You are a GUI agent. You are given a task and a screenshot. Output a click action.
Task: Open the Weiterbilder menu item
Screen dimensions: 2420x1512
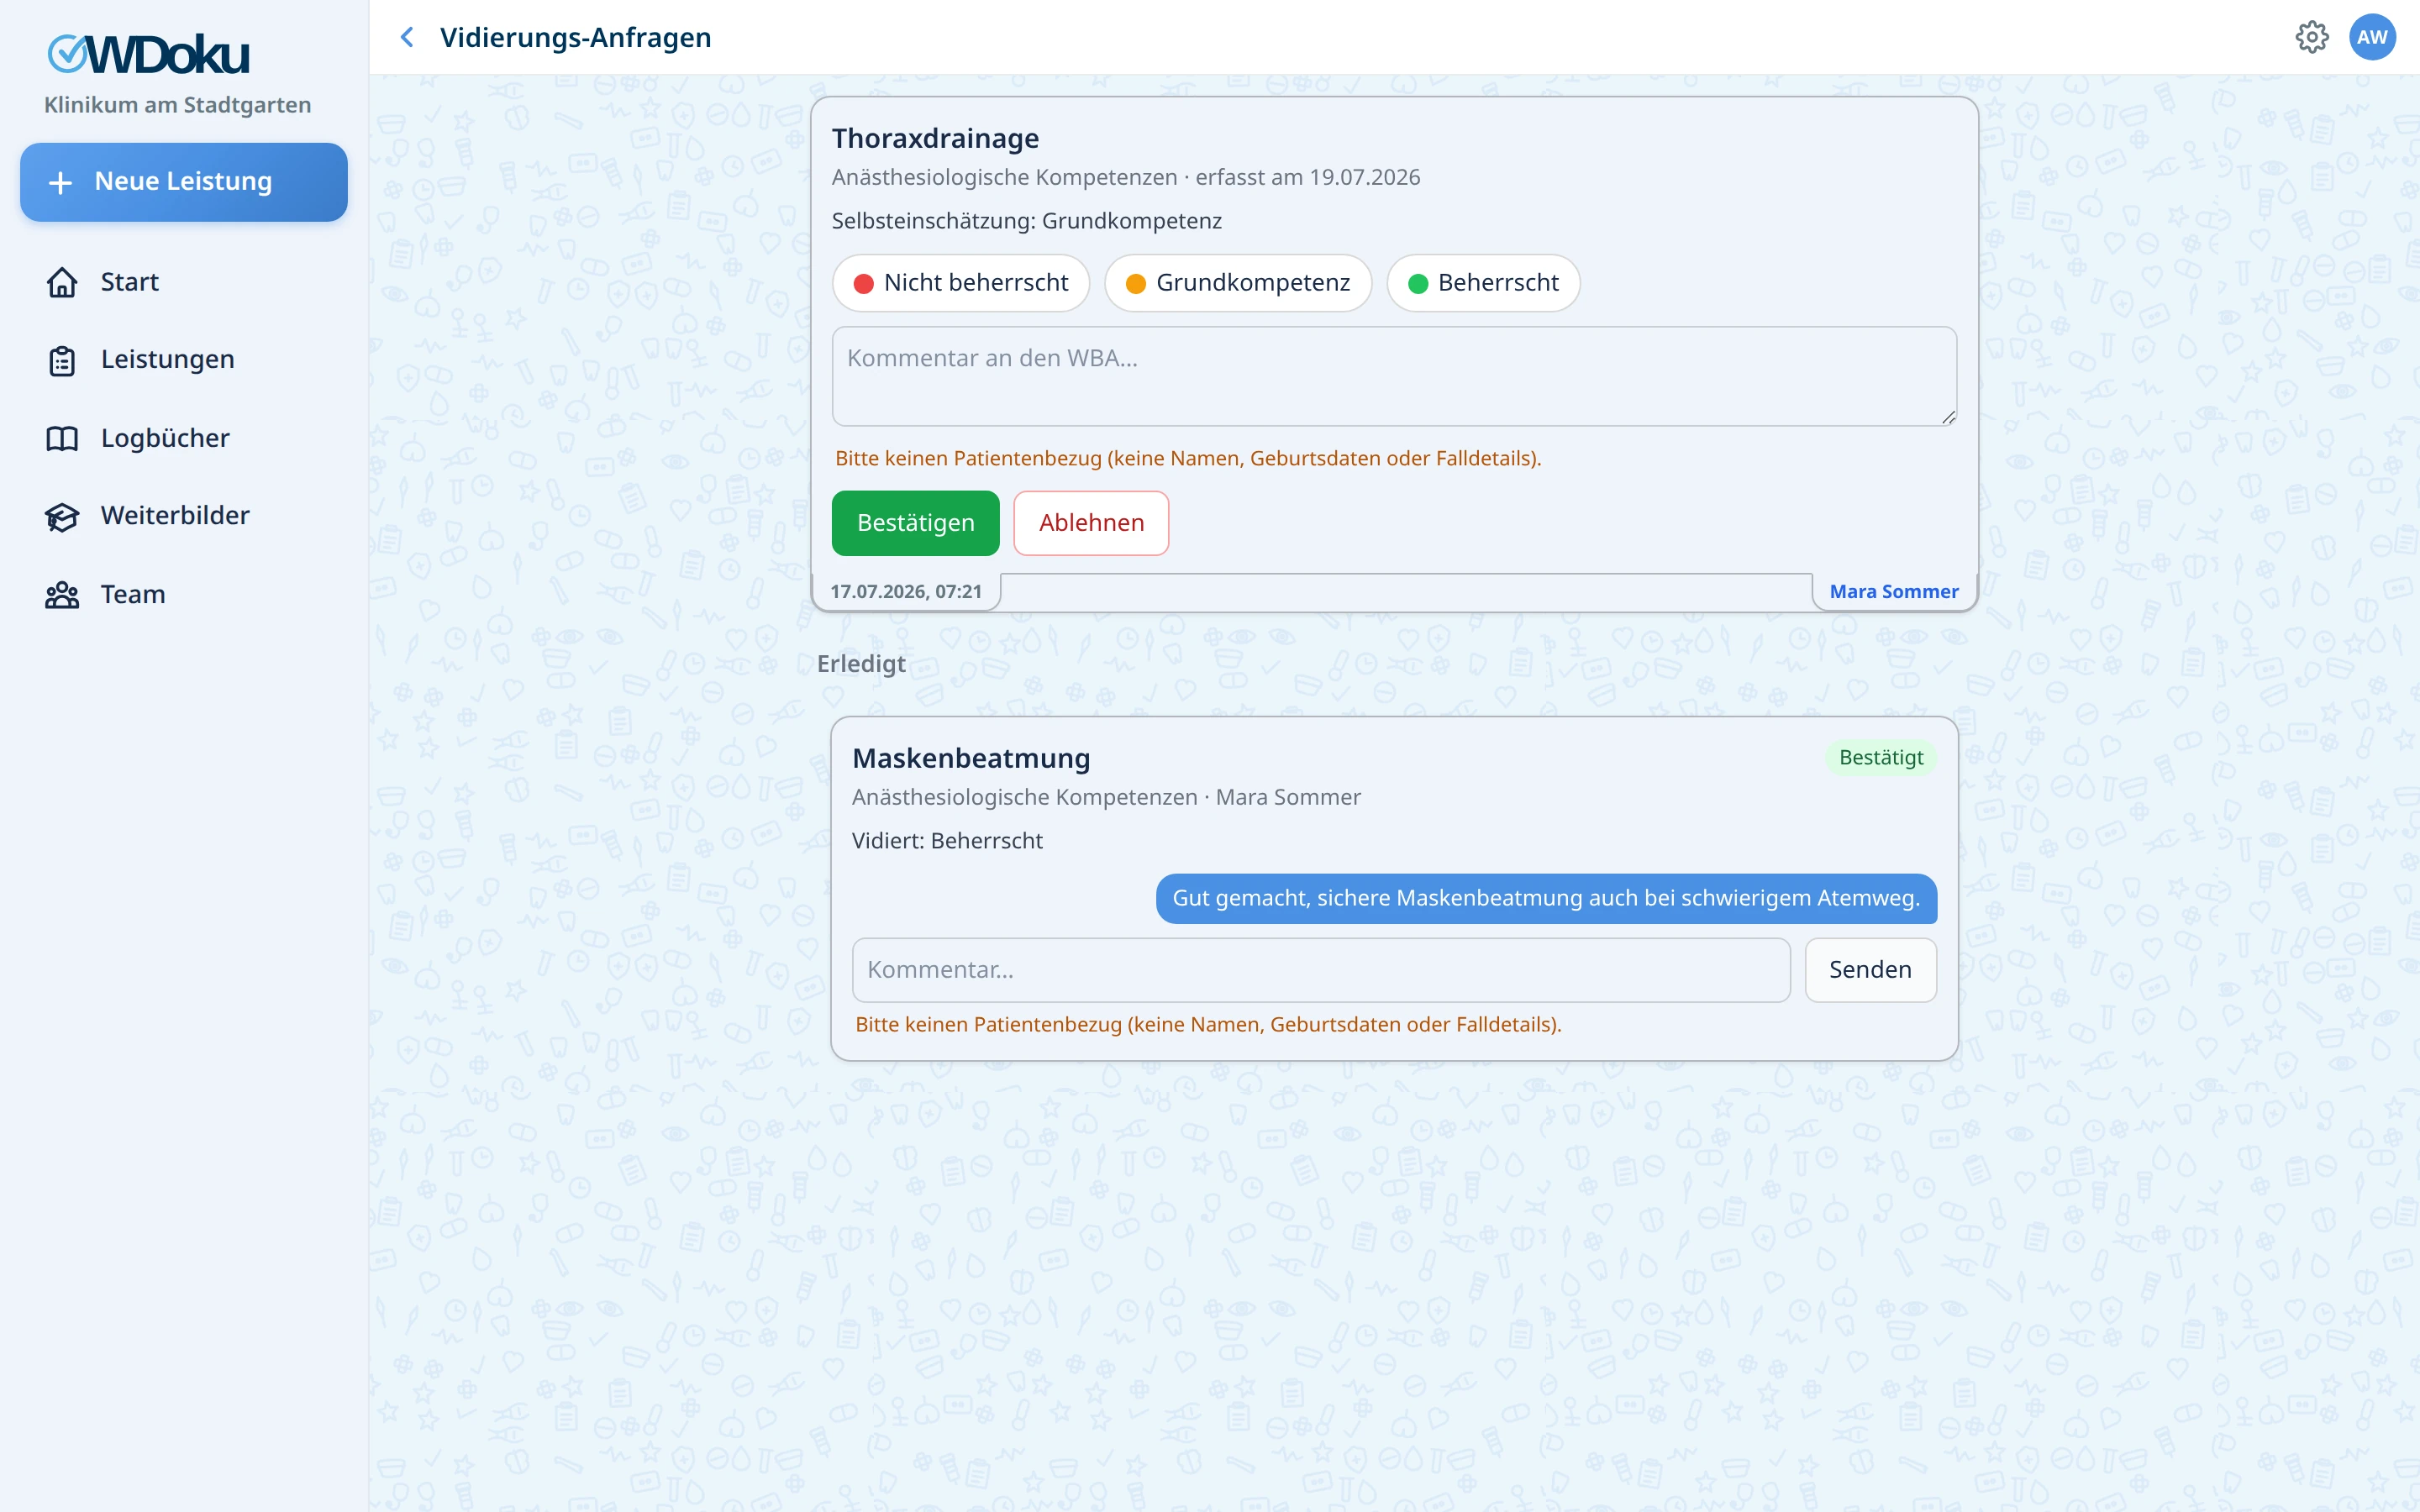coord(184,516)
